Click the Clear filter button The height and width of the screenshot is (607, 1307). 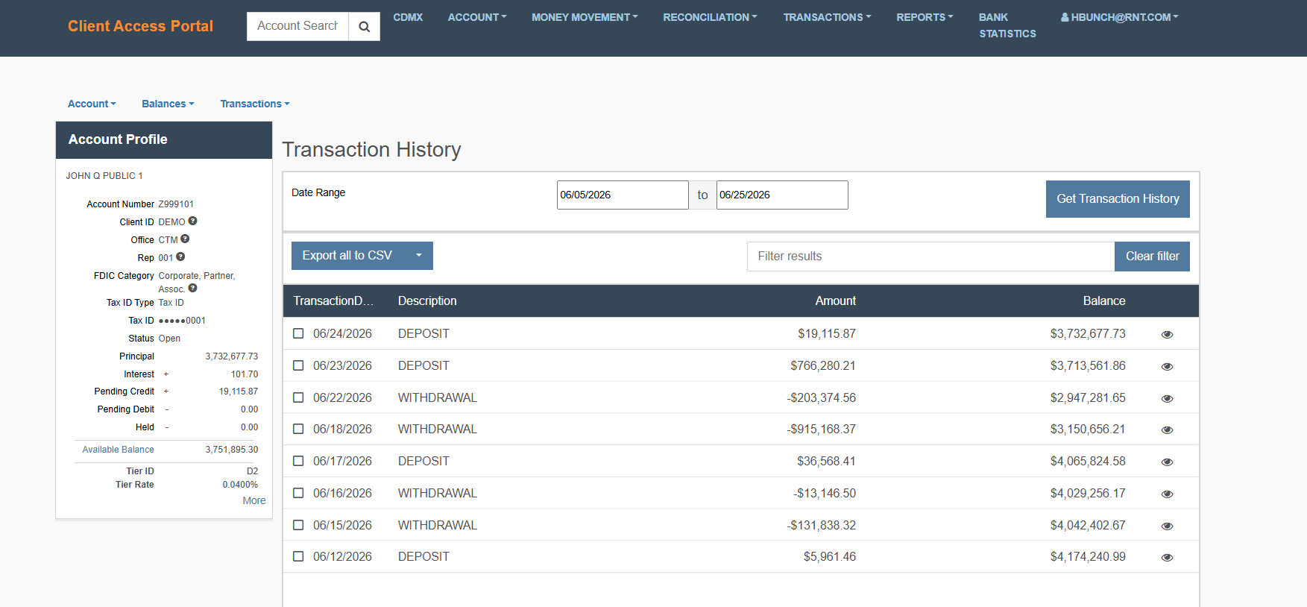tap(1152, 257)
